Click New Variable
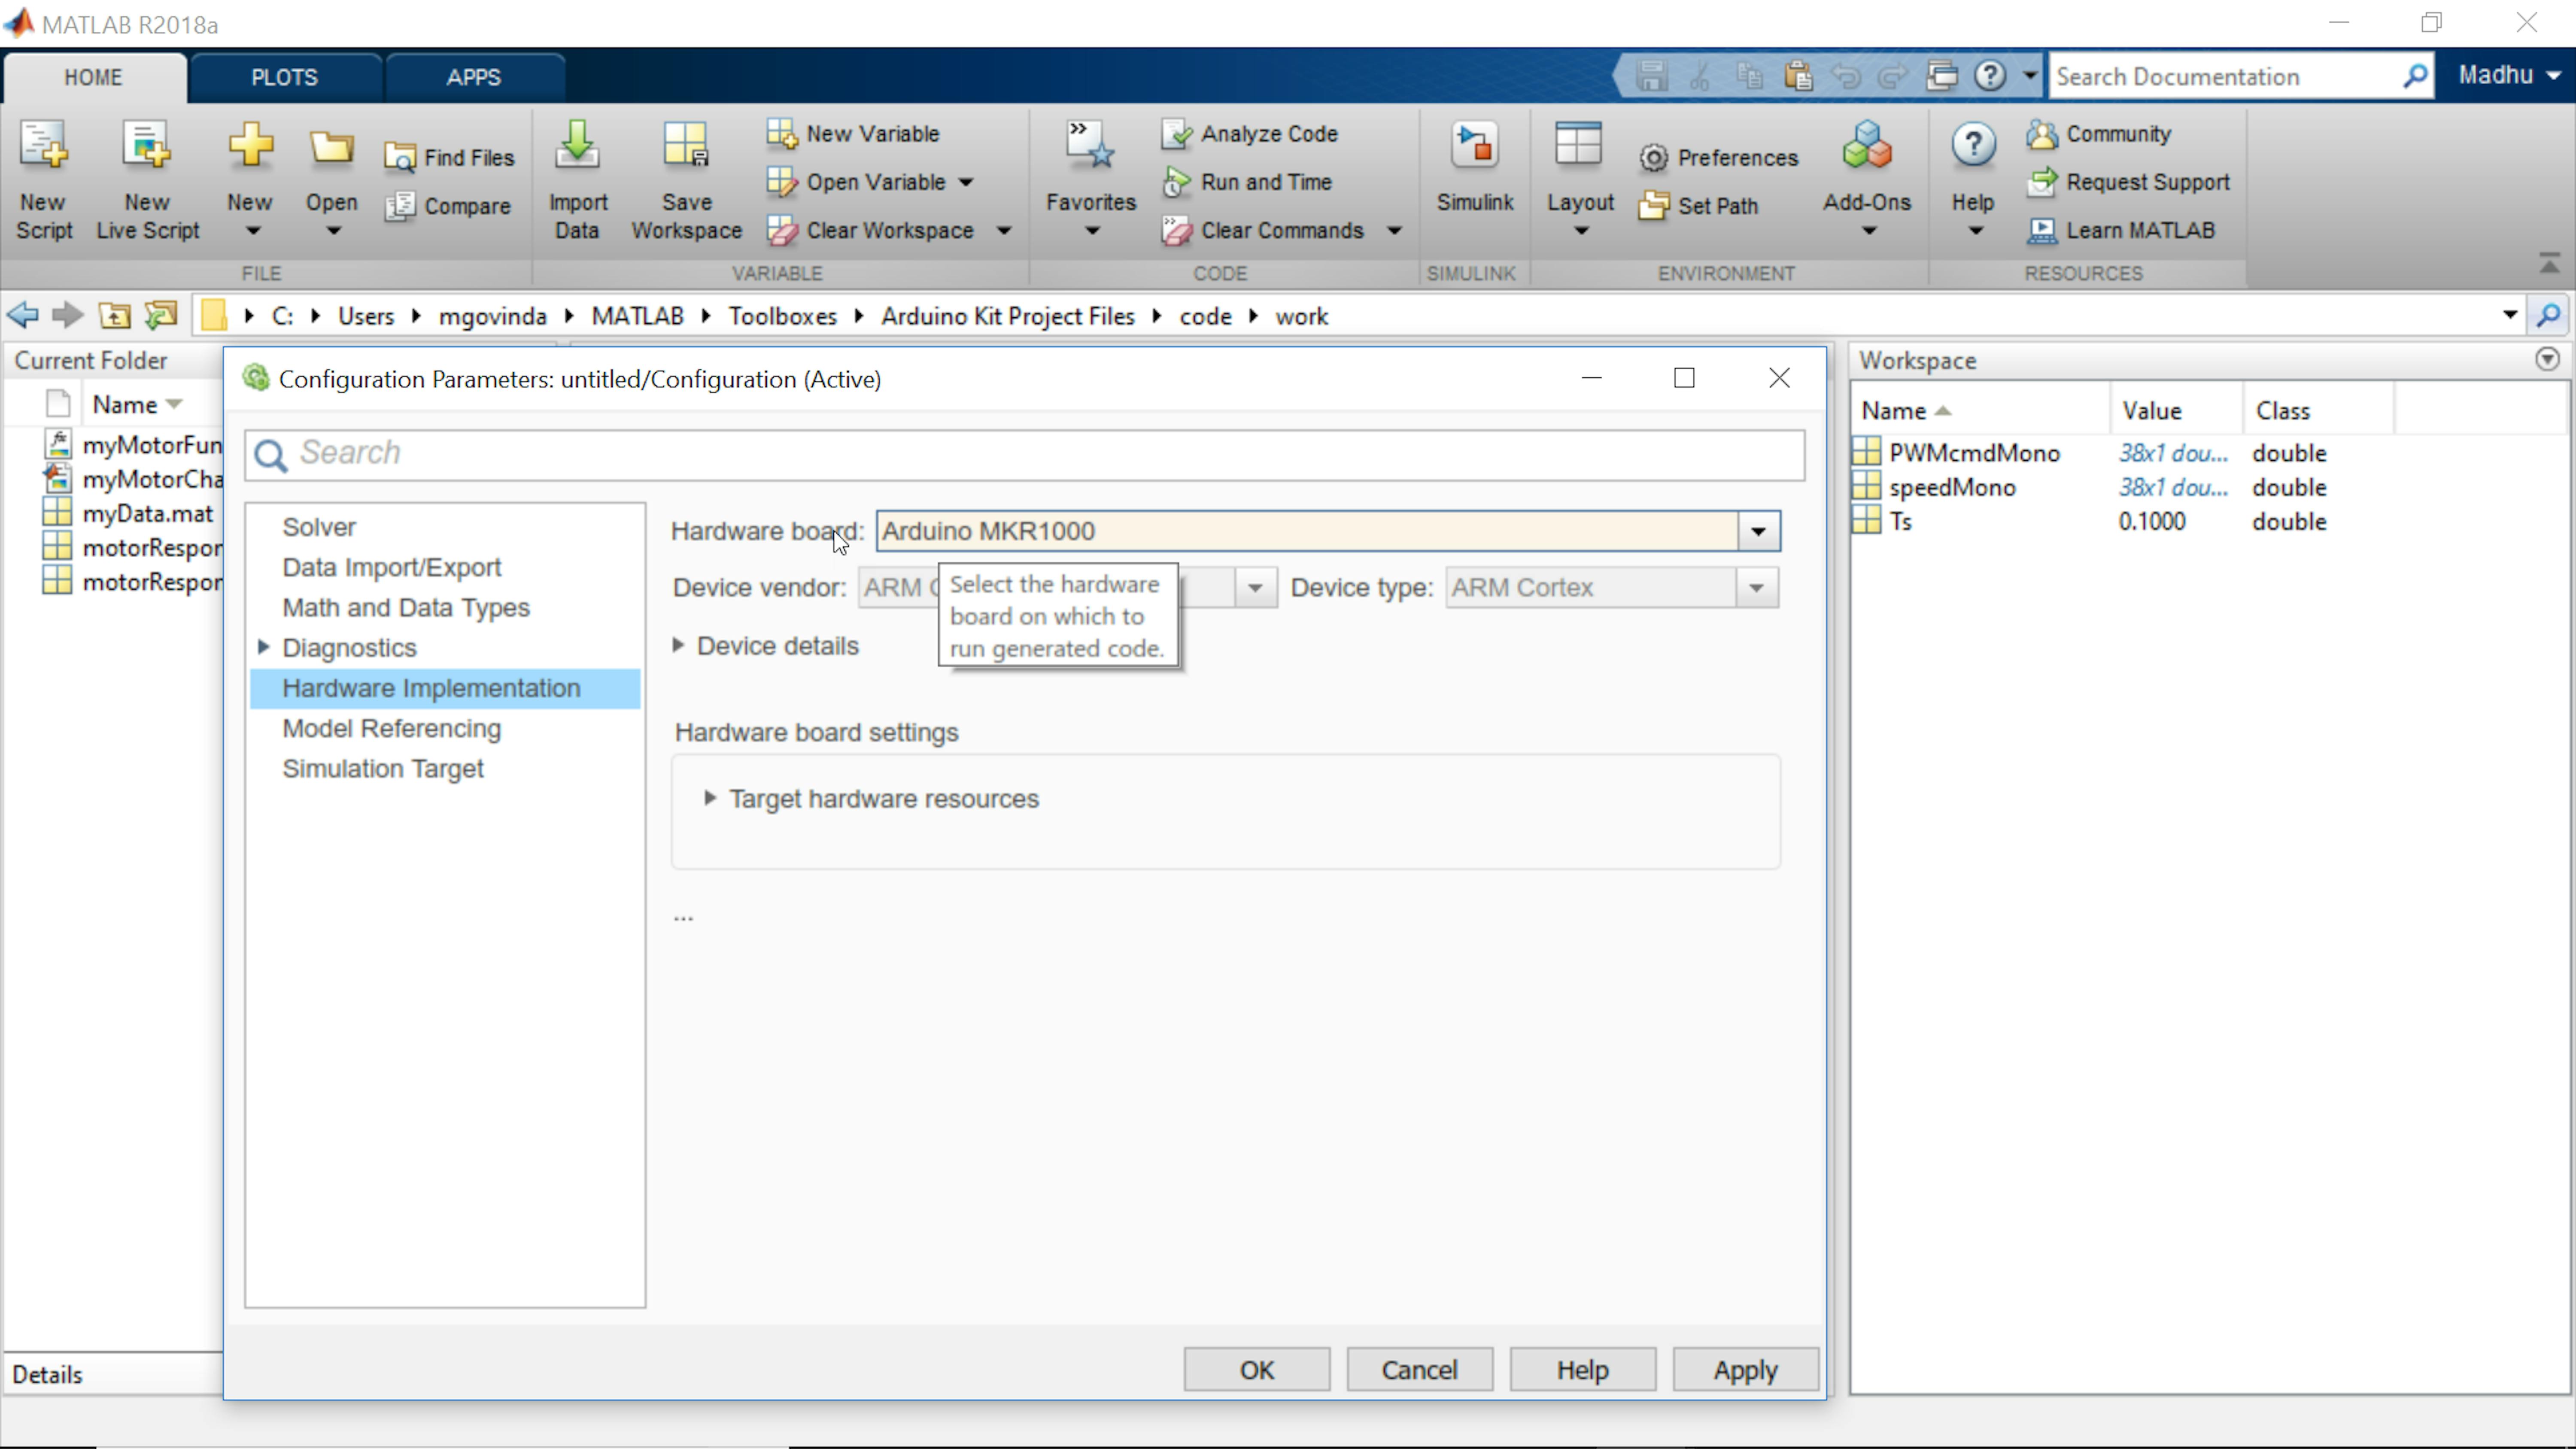The height and width of the screenshot is (1449, 2576). point(854,133)
